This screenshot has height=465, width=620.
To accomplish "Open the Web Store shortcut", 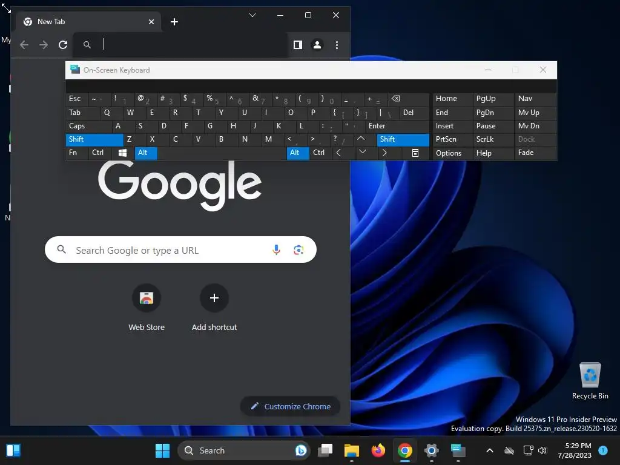I will pyautogui.click(x=147, y=308).
